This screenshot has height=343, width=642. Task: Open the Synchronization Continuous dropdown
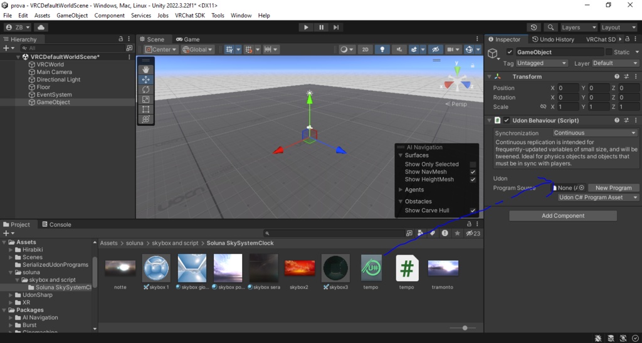point(596,133)
